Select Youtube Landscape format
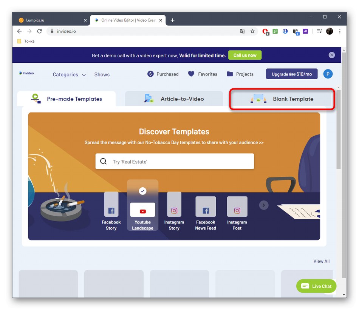This screenshot has width=359, height=310. (x=142, y=205)
